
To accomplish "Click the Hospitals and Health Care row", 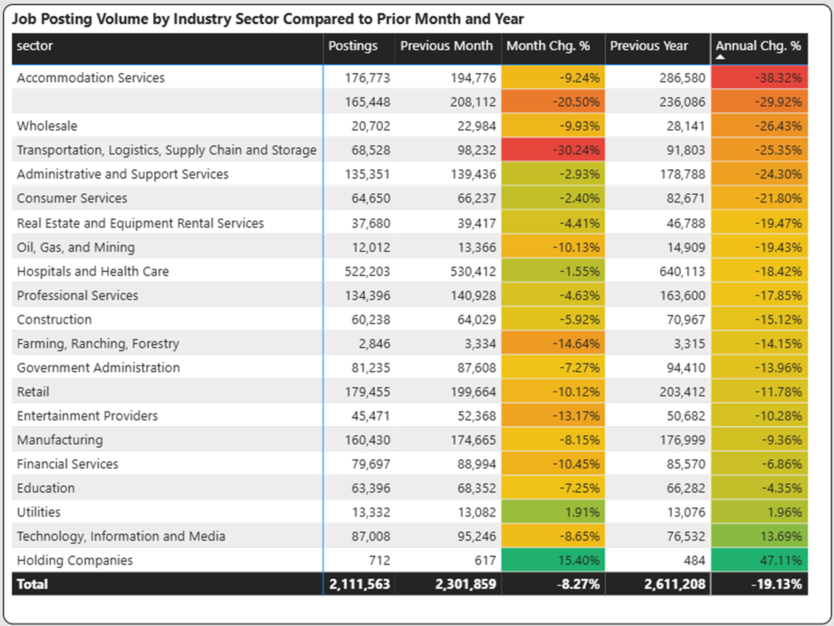I will (x=93, y=271).
